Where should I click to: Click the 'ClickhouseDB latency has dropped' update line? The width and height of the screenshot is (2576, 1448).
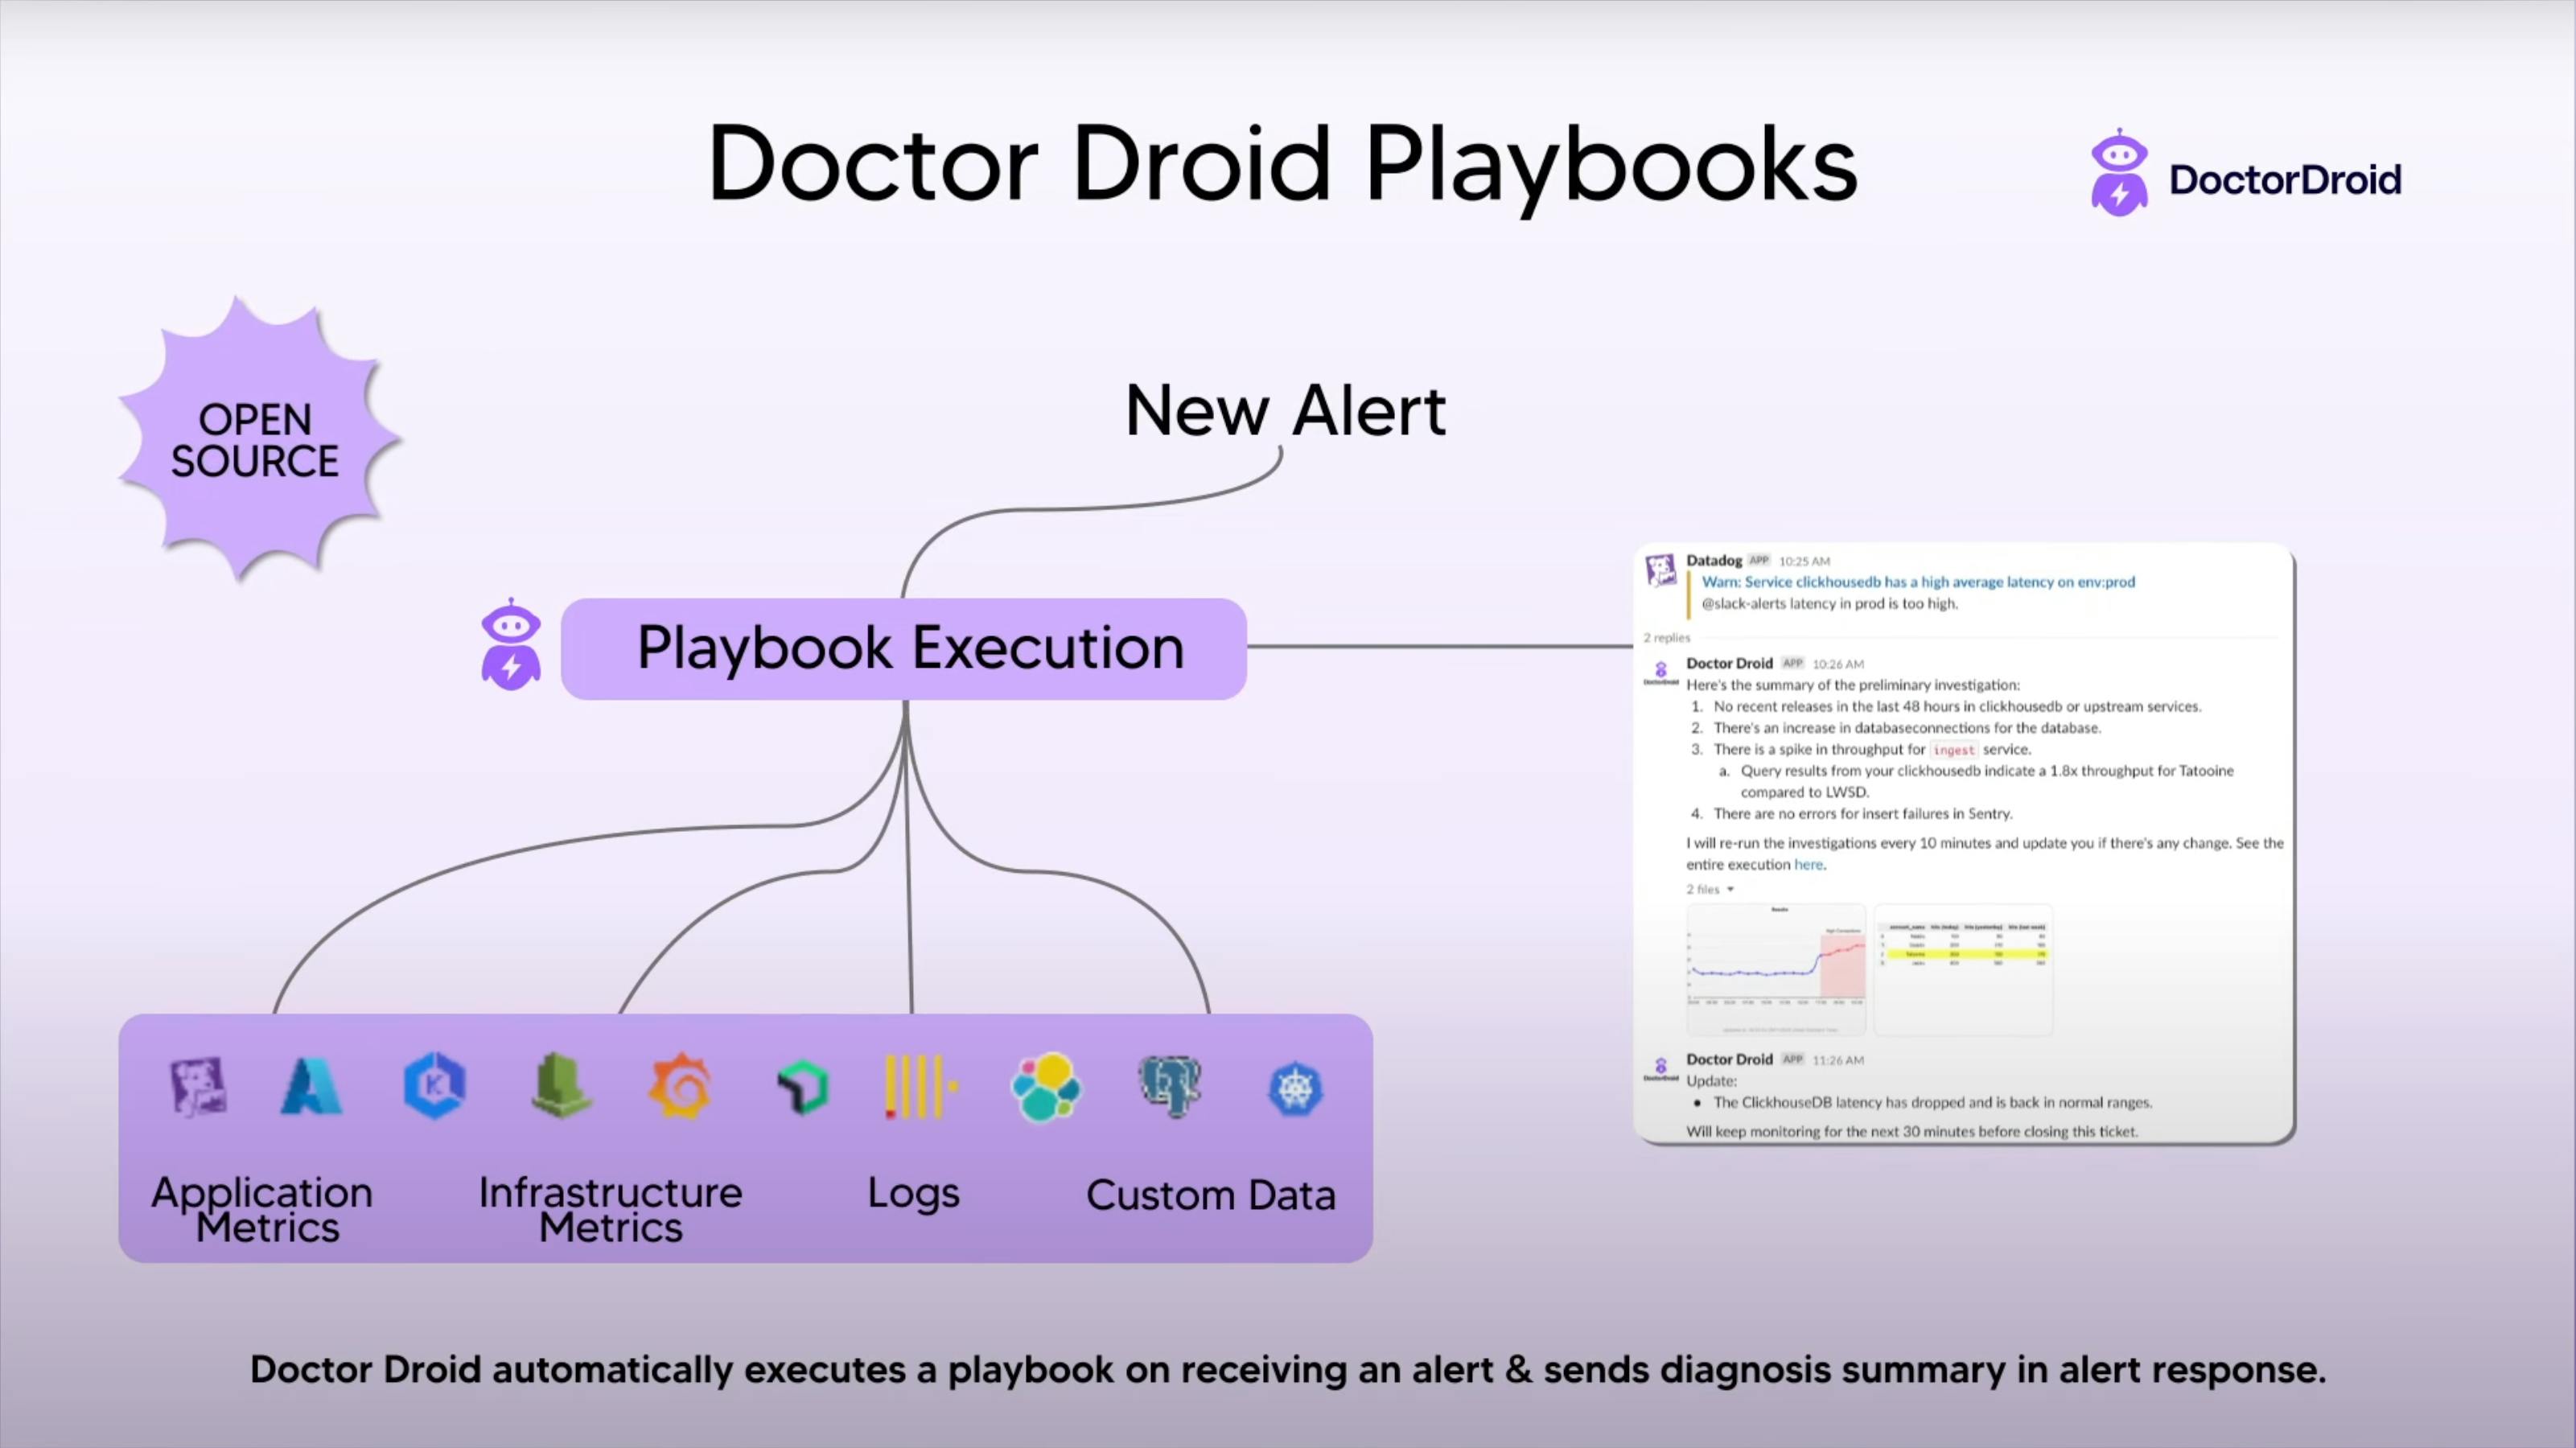[x=1933, y=1103]
